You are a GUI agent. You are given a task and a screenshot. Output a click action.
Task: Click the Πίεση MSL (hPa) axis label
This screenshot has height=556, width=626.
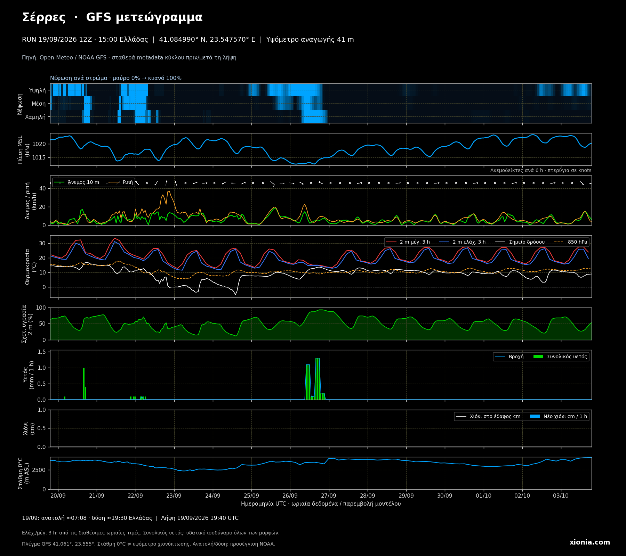24,149
